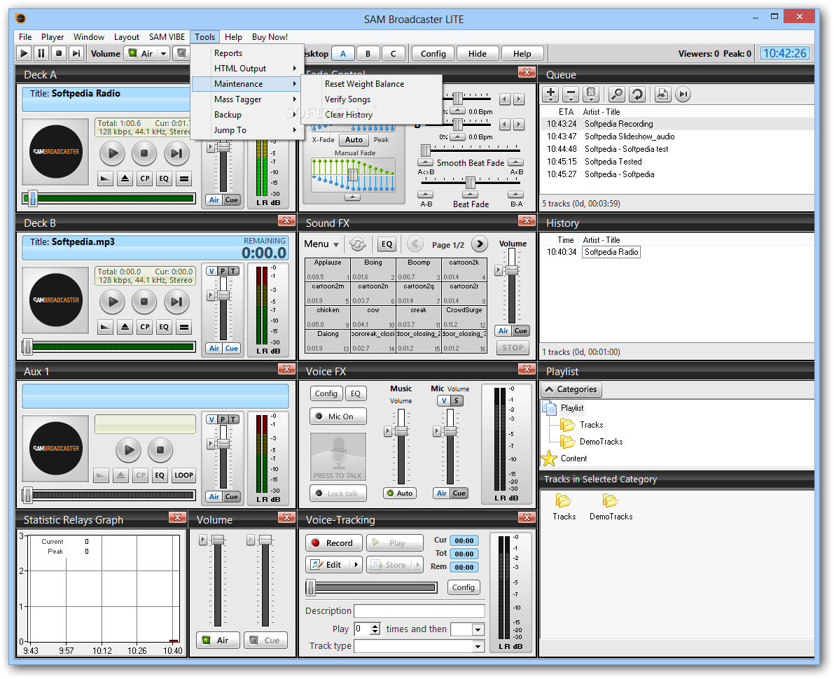
Task: Click Sound FX refresh cycle icon
Action: tap(357, 244)
